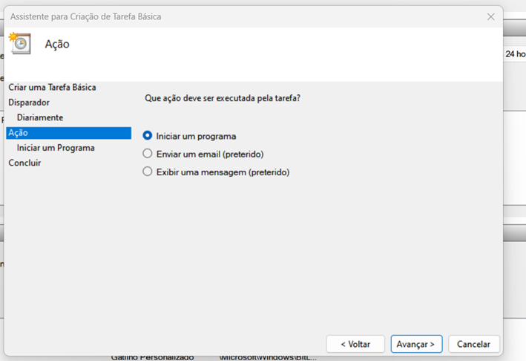Click the '\Microsoft\Windows\BitL...' path in the background

click(268, 357)
